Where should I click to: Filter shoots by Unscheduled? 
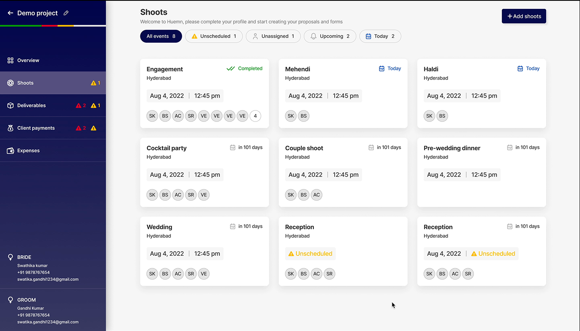tap(214, 36)
